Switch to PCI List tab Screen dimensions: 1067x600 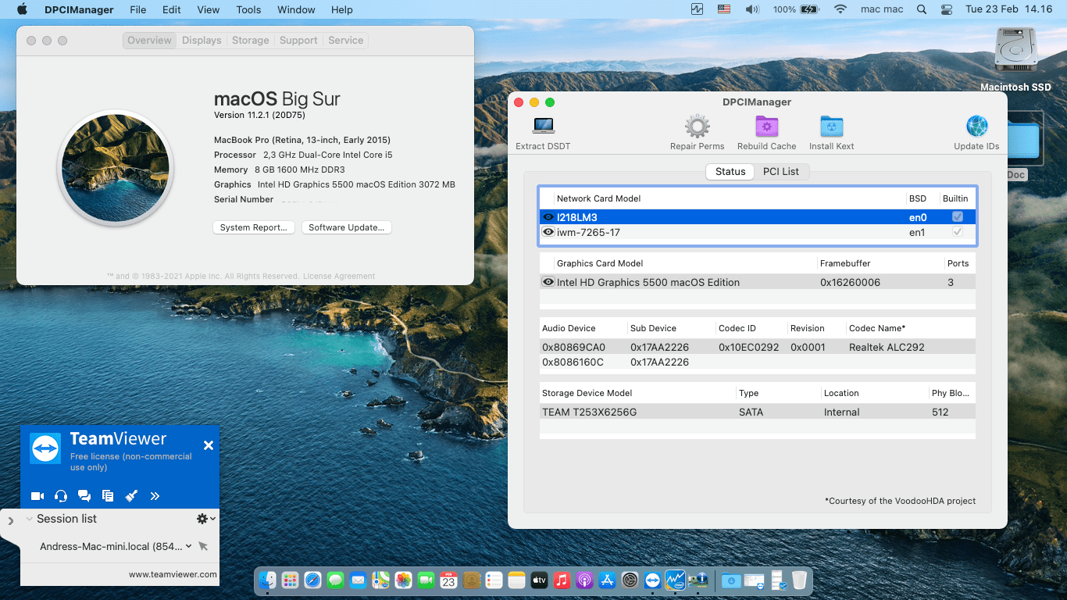[x=781, y=171]
